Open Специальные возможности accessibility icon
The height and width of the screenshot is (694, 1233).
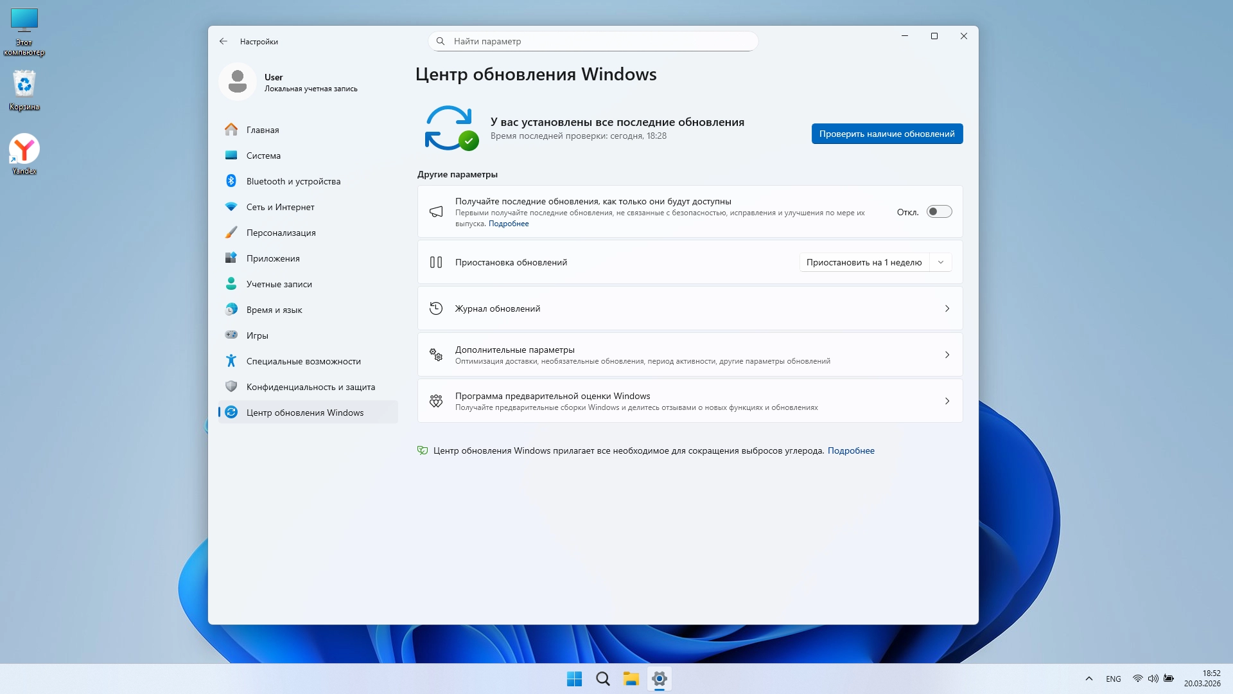click(231, 361)
